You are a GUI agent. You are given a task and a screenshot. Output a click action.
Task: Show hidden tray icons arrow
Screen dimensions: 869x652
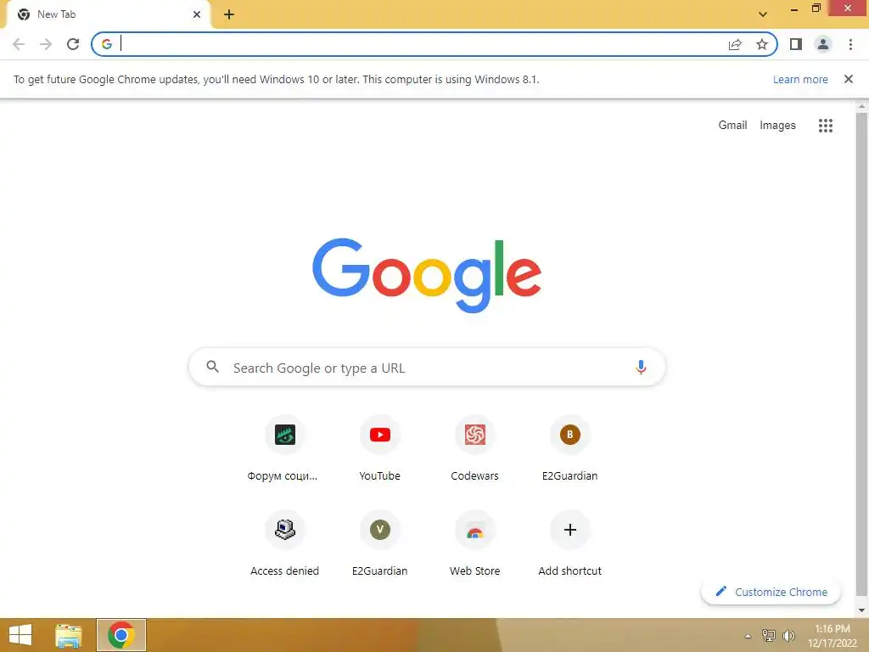click(748, 635)
